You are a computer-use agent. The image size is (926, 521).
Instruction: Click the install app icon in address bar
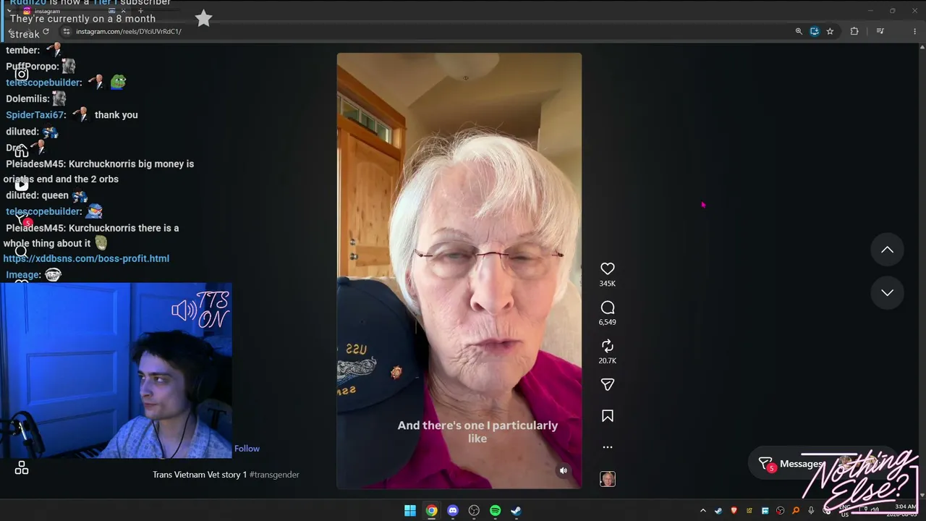coord(815,31)
